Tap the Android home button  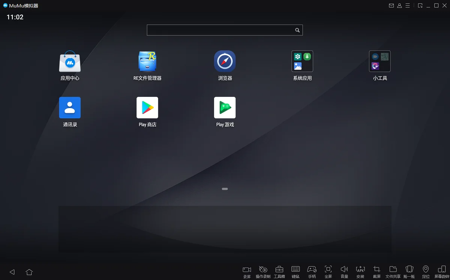29,272
